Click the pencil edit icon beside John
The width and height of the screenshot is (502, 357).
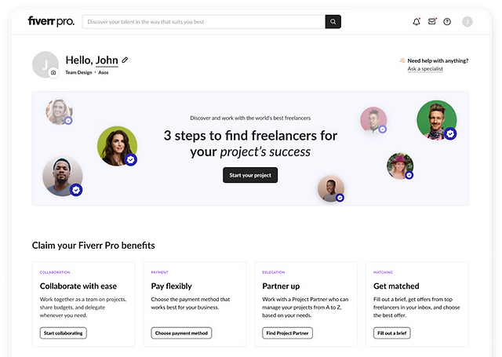click(125, 60)
